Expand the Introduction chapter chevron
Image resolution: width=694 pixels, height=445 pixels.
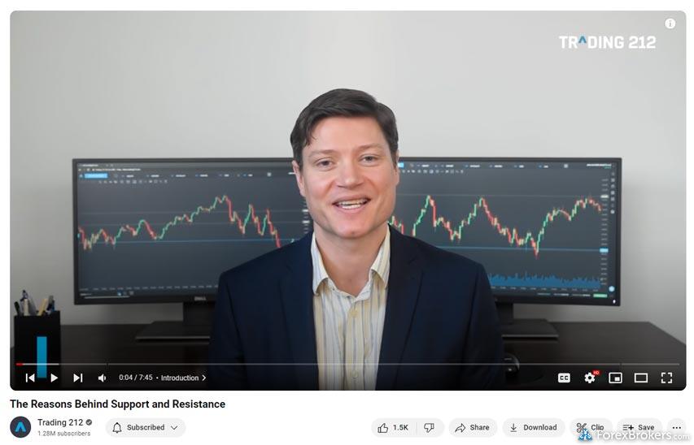point(203,378)
